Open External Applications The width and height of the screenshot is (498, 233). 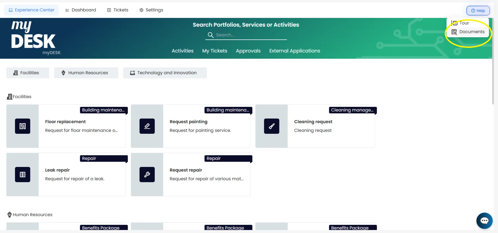click(295, 51)
